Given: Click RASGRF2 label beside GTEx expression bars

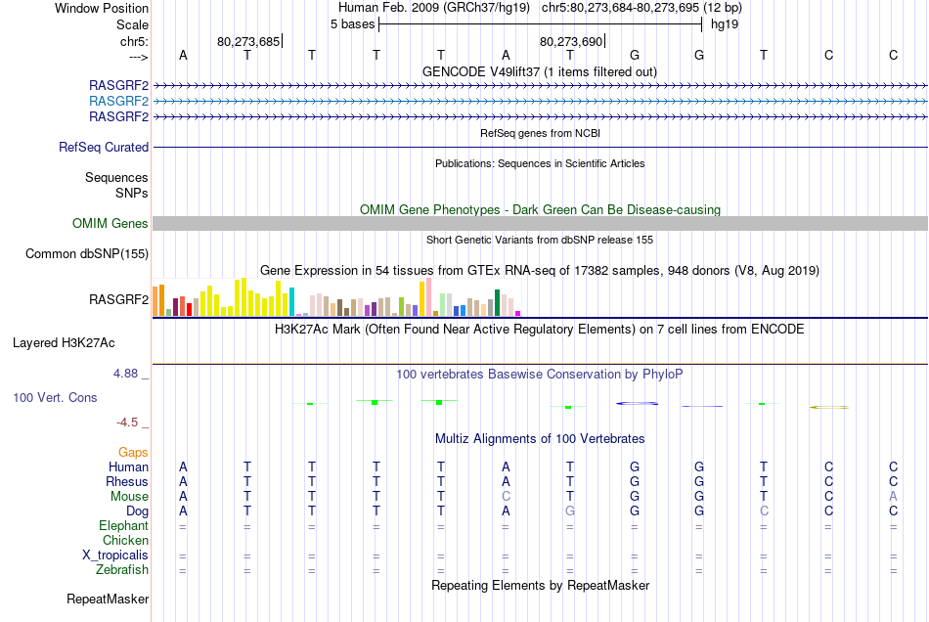Looking at the screenshot, I should tap(118, 299).
